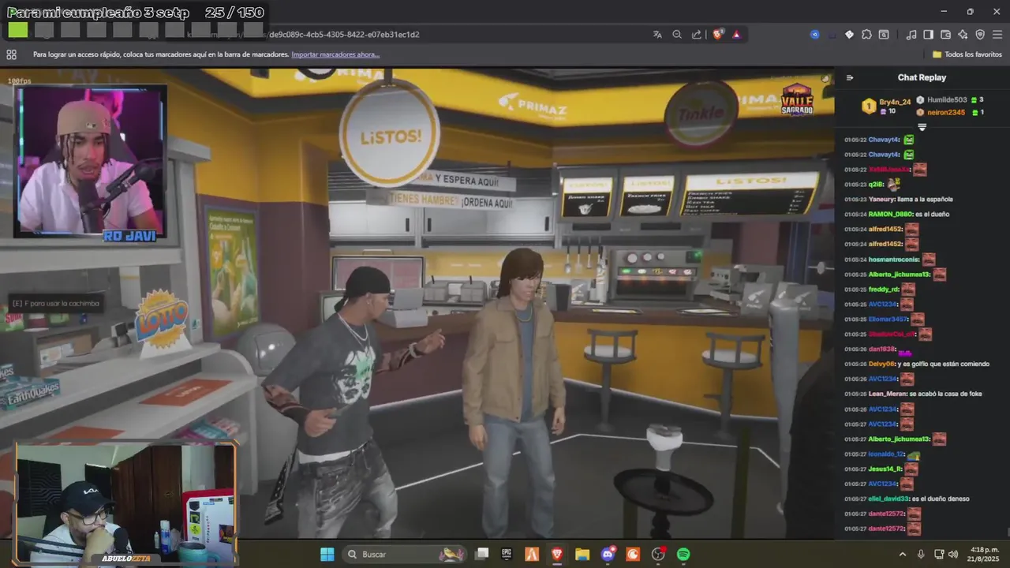Click the share page icon in address bar

(x=697, y=35)
